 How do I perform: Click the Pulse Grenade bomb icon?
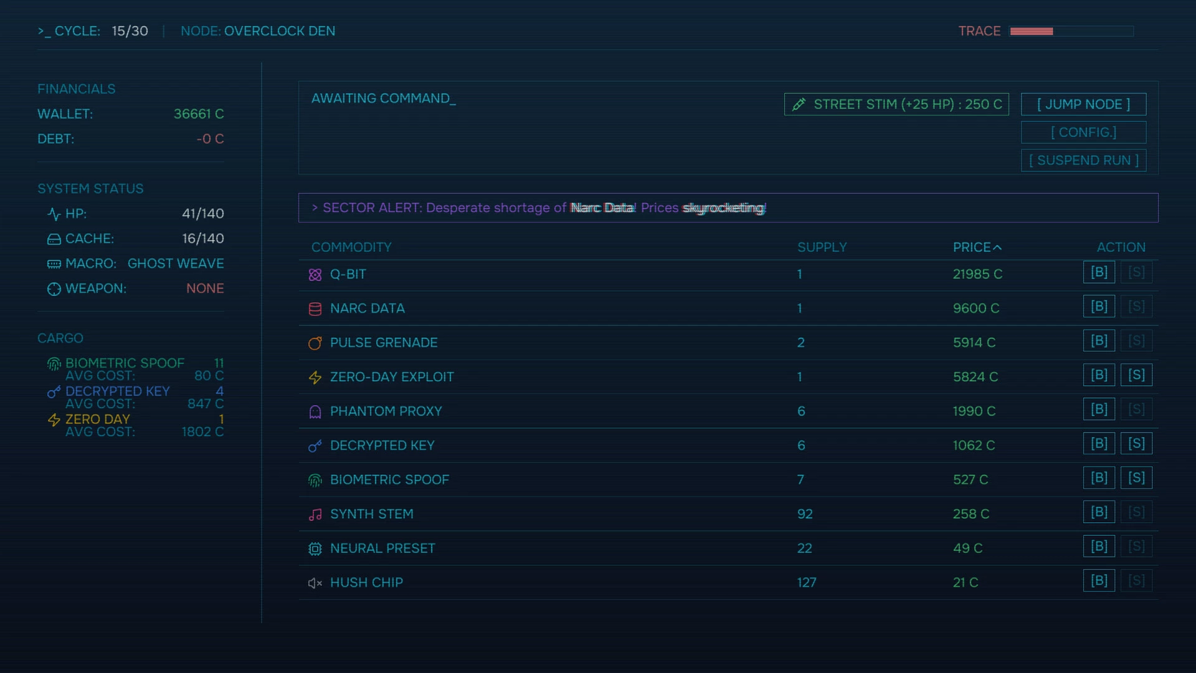coord(315,343)
